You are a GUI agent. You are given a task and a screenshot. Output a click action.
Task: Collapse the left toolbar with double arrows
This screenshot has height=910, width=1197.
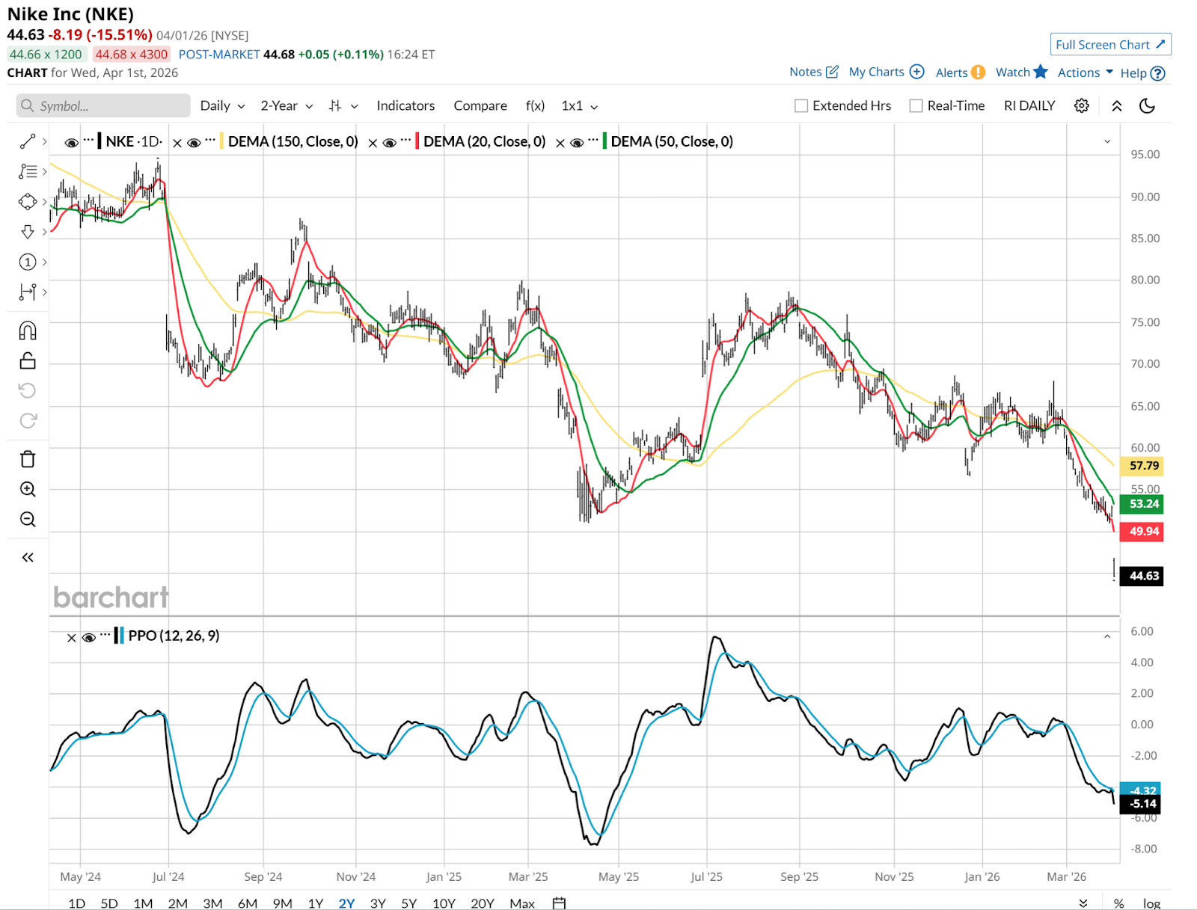28,557
